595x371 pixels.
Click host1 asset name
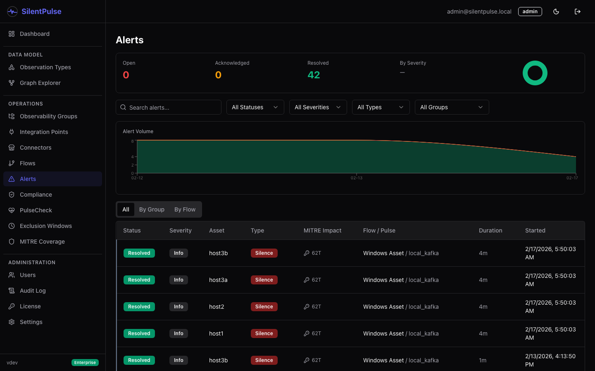pyautogui.click(x=216, y=333)
